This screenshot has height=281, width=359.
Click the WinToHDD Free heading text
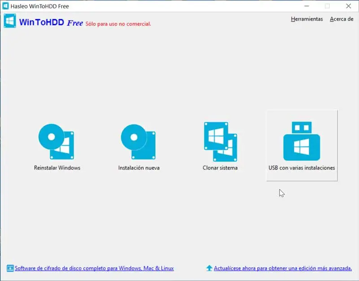click(x=51, y=22)
